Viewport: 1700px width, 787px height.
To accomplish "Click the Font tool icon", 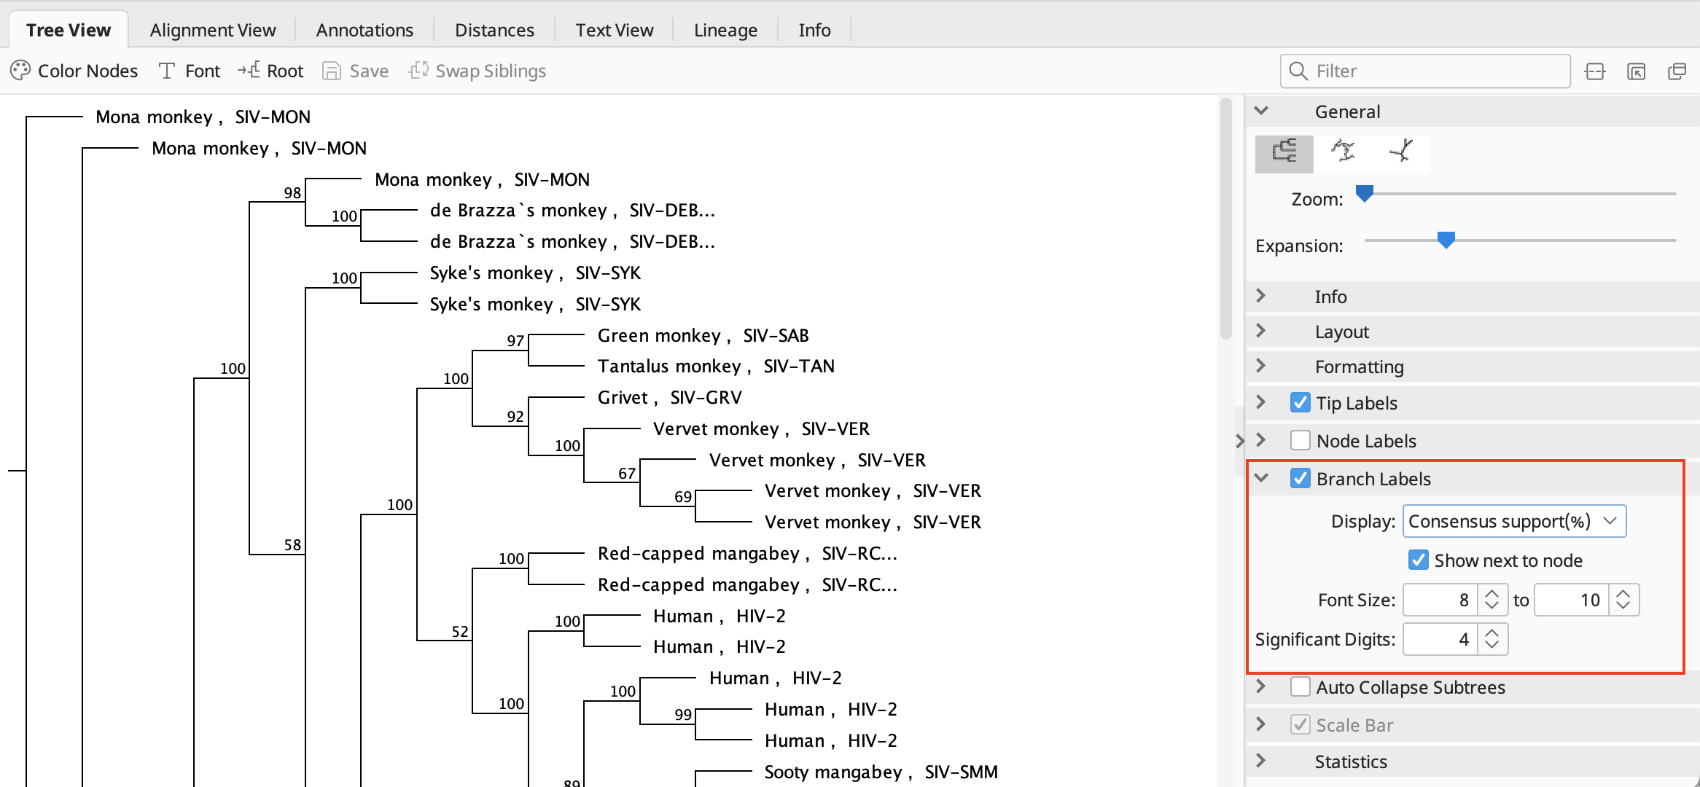I will pos(167,71).
